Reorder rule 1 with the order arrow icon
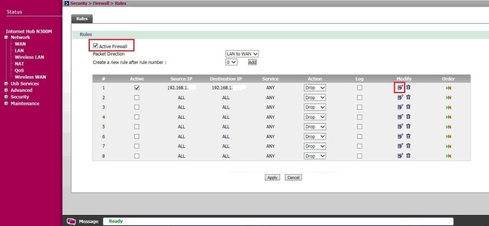The image size is (489, 226). click(x=449, y=88)
